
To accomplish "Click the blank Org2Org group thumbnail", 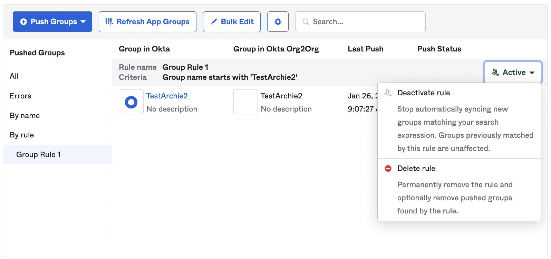I will click(245, 102).
